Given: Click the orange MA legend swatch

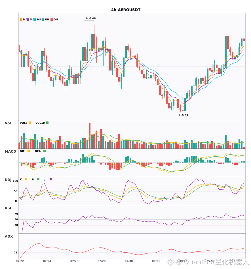Looking at the screenshot, I should pos(21,20).
